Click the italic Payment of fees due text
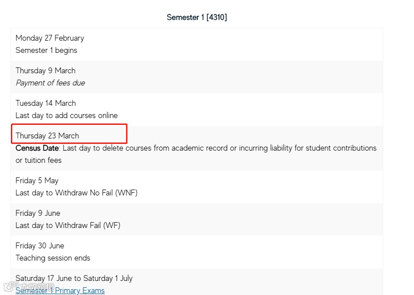Screen dimensions: 414x295 click(50, 83)
